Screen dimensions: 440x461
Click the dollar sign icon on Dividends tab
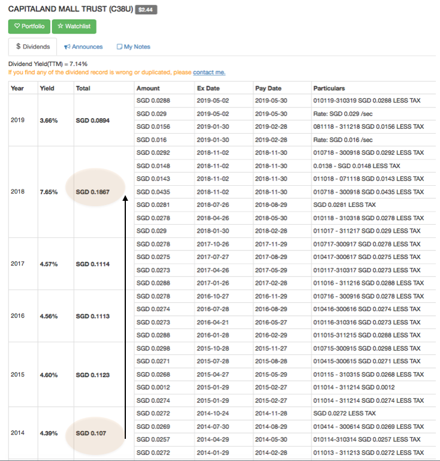pyautogui.click(x=18, y=46)
